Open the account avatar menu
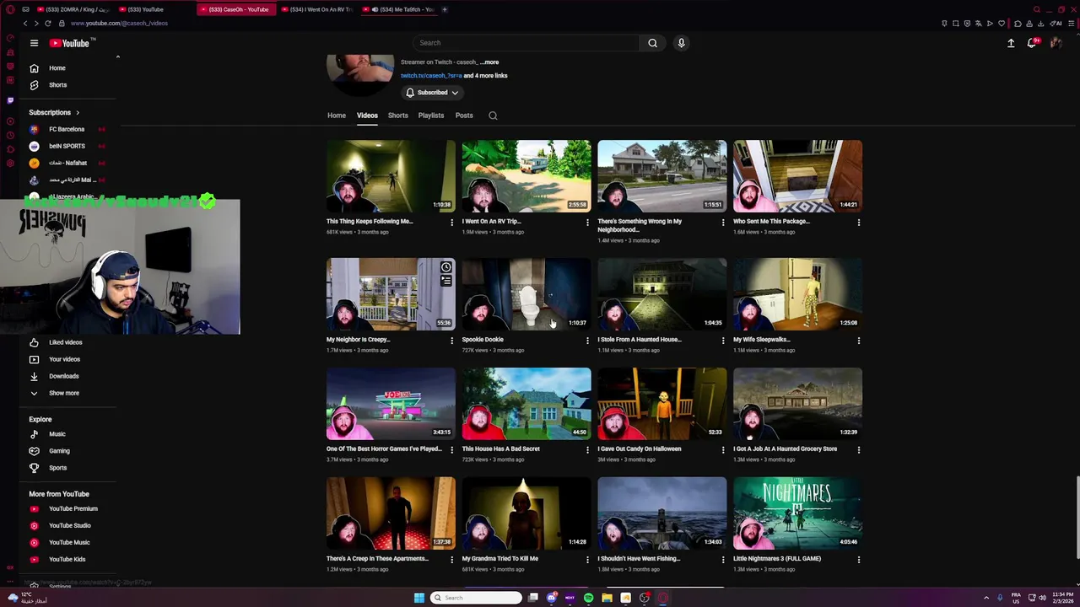The height and width of the screenshot is (607, 1080). 1056,43
